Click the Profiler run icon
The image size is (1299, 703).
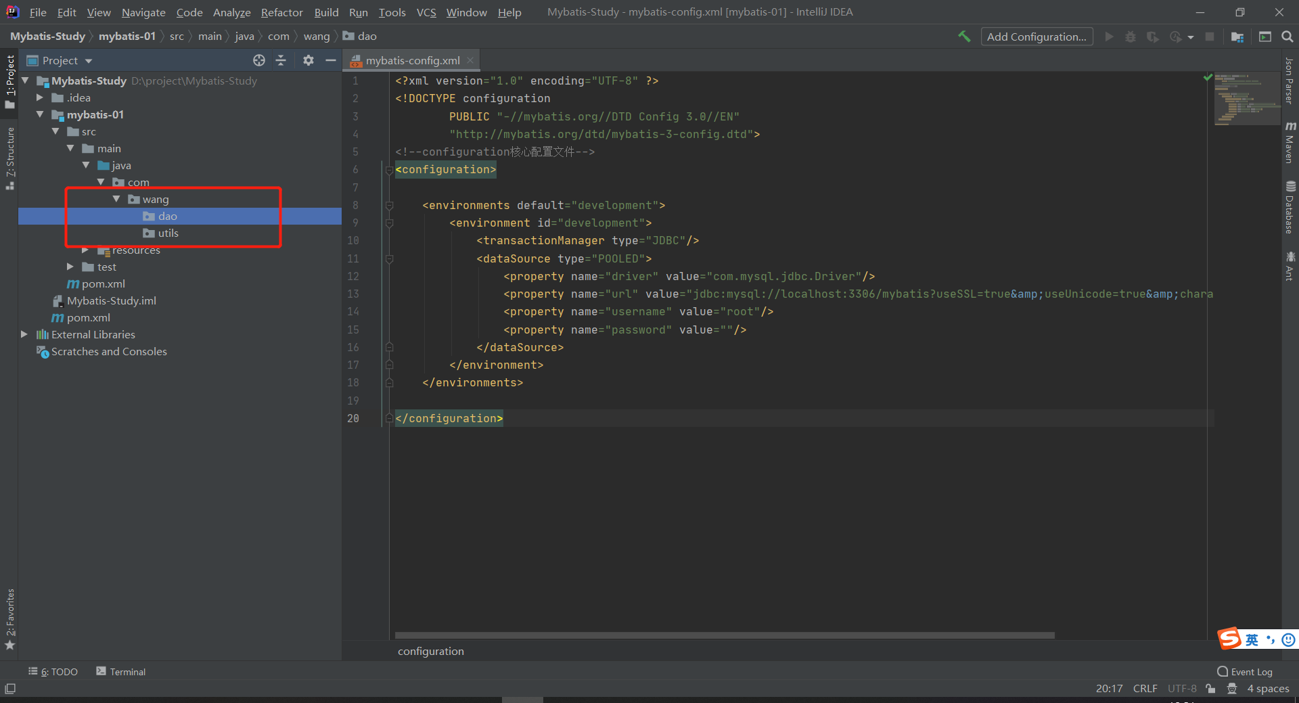pos(1176,37)
